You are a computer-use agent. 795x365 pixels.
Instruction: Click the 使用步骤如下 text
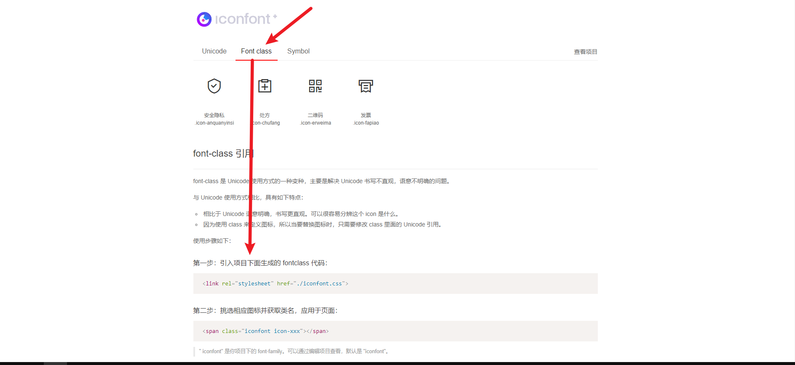point(212,241)
